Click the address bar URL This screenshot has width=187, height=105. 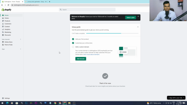pyautogui.click(x=26, y=5)
